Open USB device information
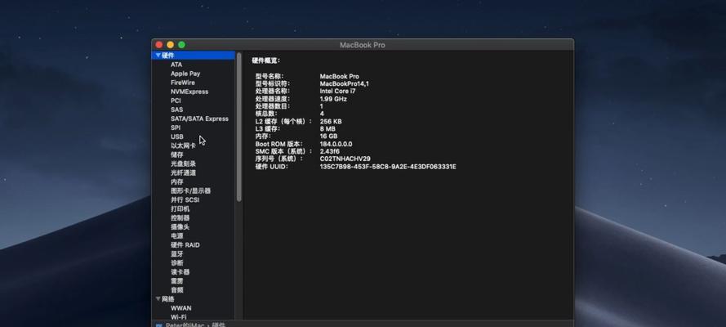 [177, 137]
